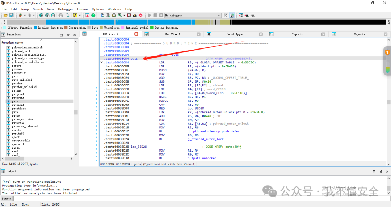This screenshot has height=207, width=391.
Task: Click the Exports tab icon
Action: point(334,34)
